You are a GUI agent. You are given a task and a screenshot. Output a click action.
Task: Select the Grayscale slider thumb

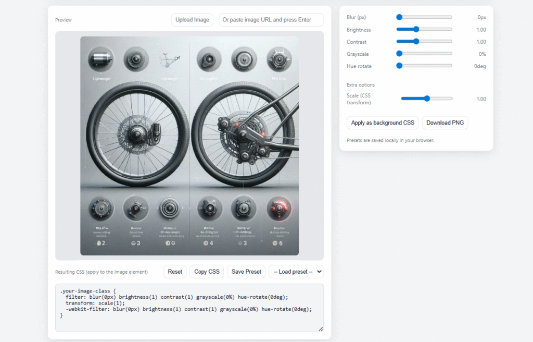click(399, 53)
